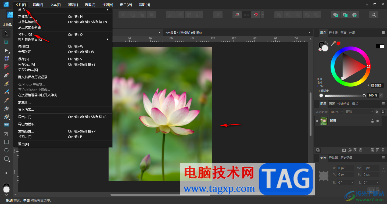Viewport: 387px width, 204px height.
Task: Click 另存为...[A] in the menu
Action: coord(27,65)
